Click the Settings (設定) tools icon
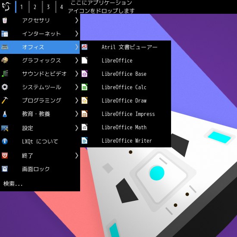Viewport: 237px width, 237px height. (5, 128)
